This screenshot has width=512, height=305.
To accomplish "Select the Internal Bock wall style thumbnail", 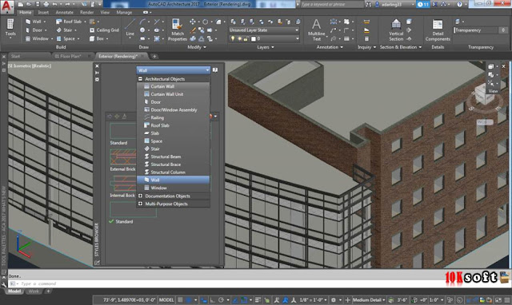I will 123,184.
